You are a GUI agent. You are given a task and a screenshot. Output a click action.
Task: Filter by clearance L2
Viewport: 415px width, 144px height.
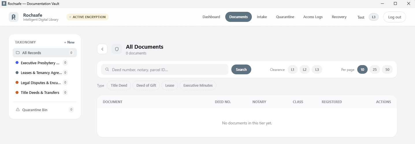[x=305, y=69]
